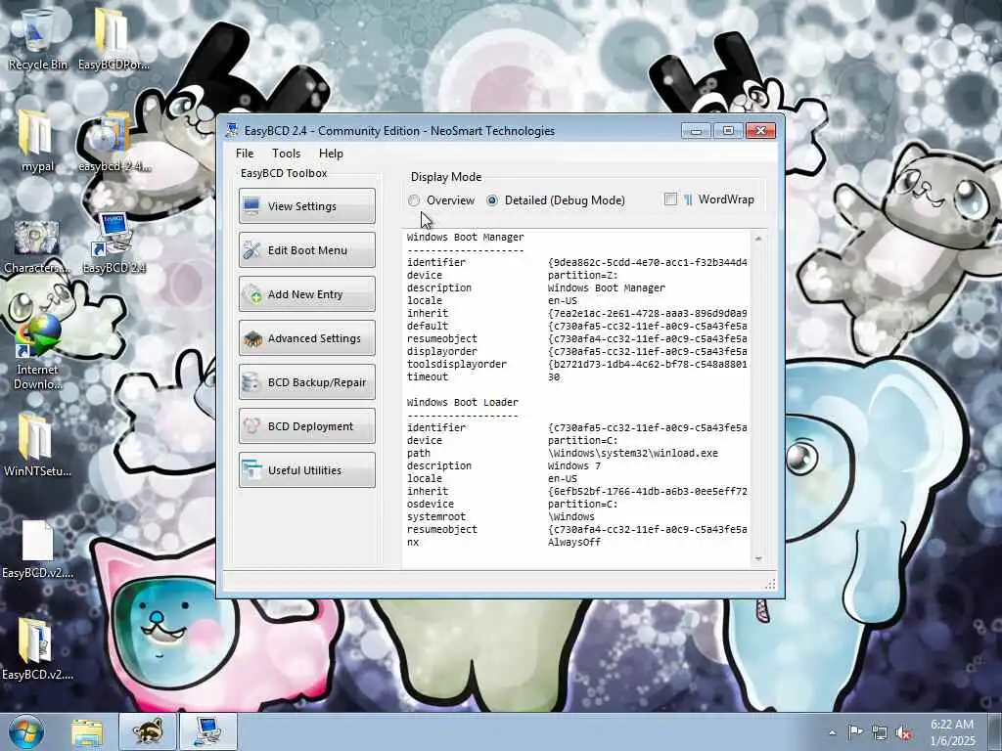
Task: Open the Action Center flag icon
Action: coord(855,731)
